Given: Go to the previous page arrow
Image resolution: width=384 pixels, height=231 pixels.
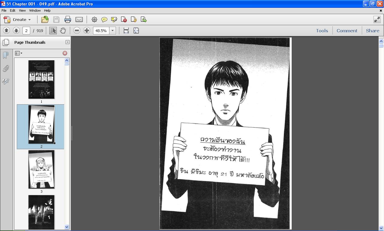Looking at the screenshot, I should [x=6, y=31].
